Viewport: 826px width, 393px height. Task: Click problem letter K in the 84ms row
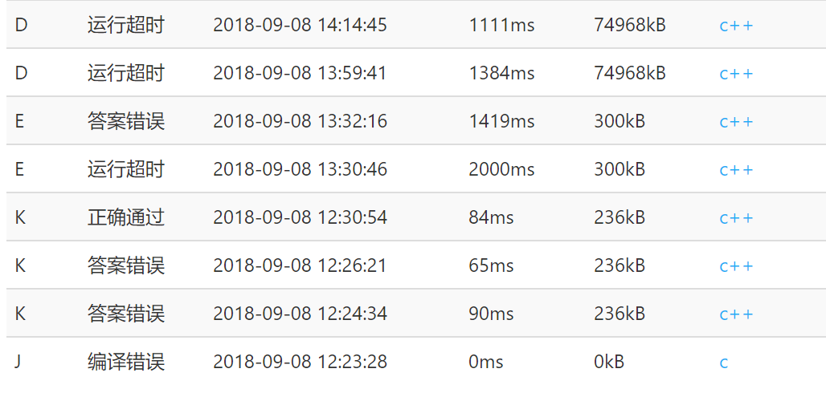pyautogui.click(x=20, y=217)
